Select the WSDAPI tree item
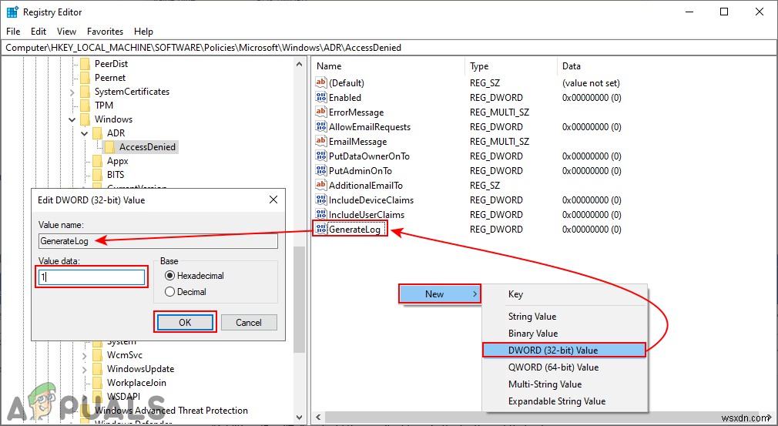 tap(123, 397)
